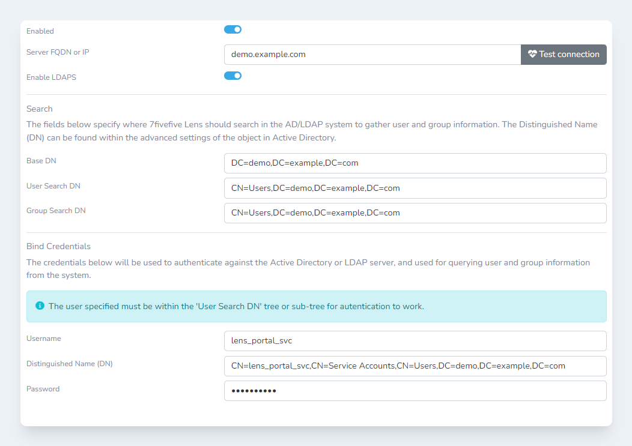Click the "Base DN" field label
The width and height of the screenshot is (632, 446).
[41, 161]
